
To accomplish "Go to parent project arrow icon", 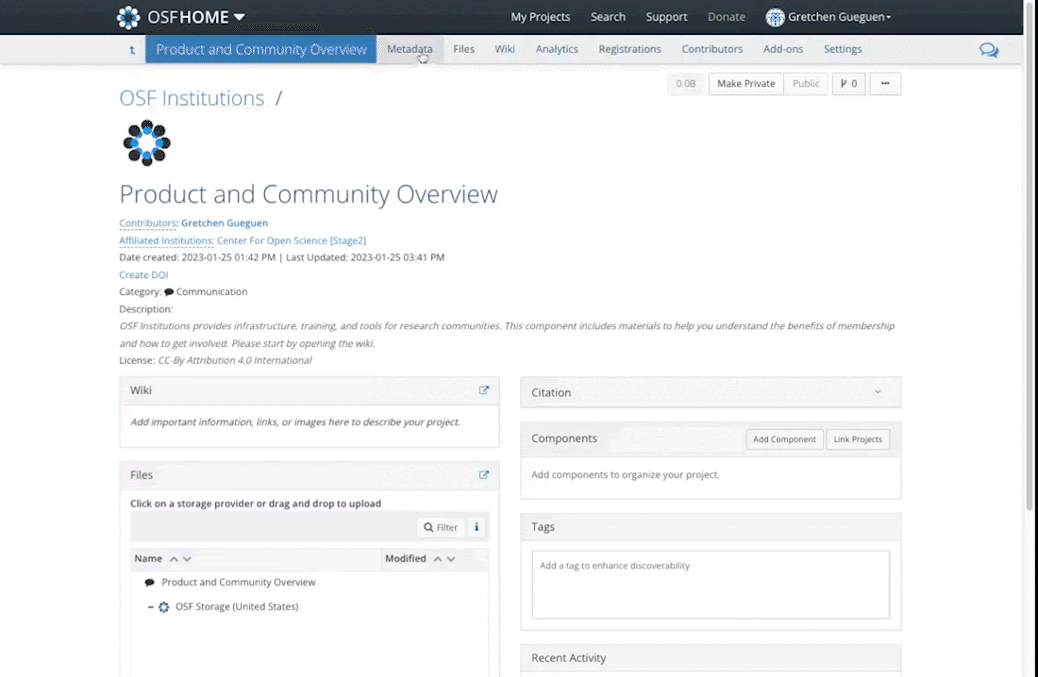I will coord(132,50).
